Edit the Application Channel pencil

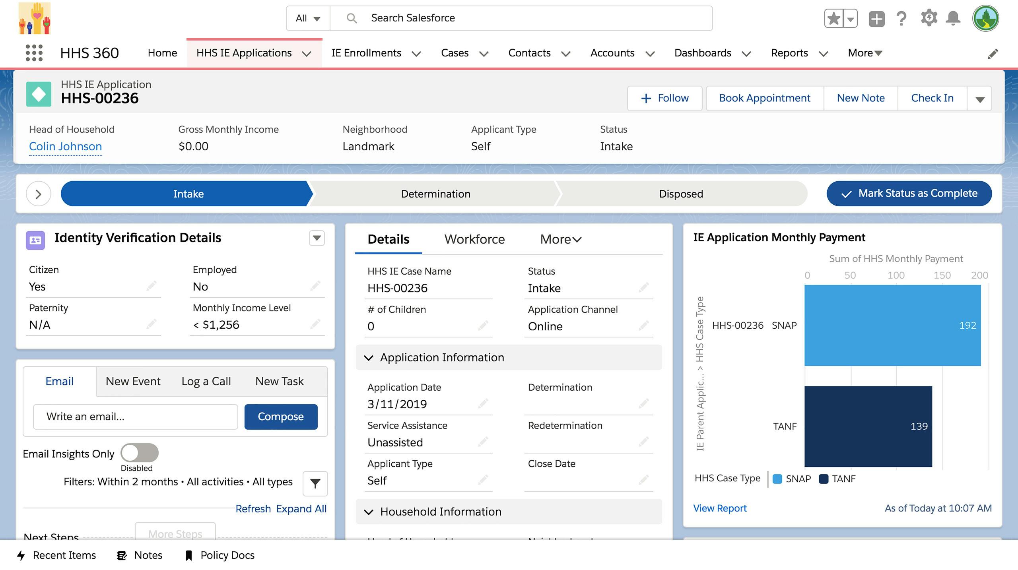(644, 326)
